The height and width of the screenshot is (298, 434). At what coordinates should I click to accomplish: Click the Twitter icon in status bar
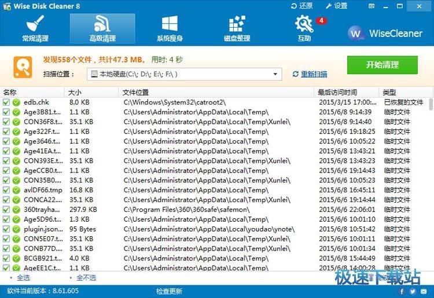click(413, 292)
